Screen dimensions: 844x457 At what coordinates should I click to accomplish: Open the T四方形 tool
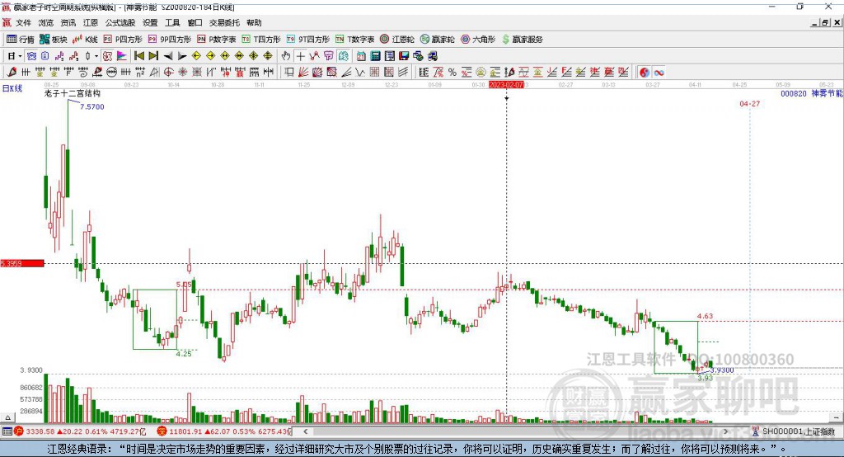261,40
